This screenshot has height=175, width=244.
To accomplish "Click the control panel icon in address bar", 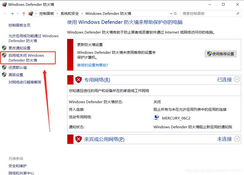I will [31, 14].
